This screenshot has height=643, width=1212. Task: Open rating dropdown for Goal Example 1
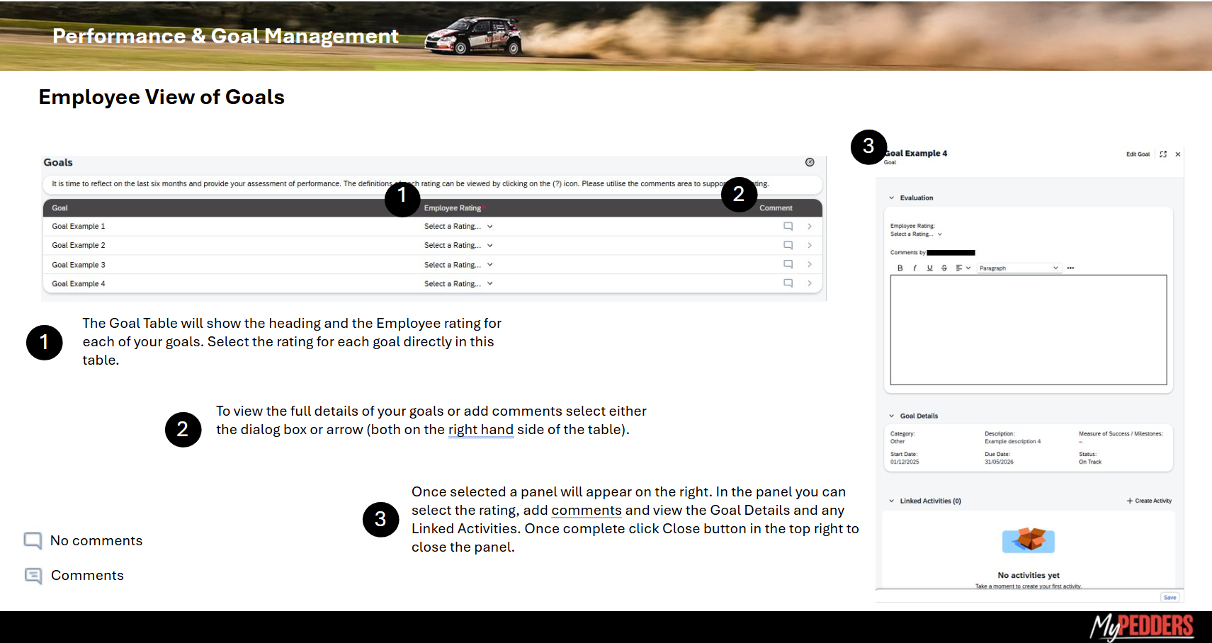(458, 227)
